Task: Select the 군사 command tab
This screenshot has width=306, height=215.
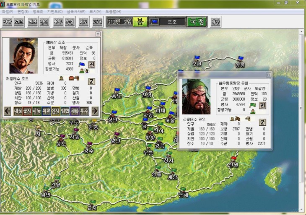Action: click(x=27, y=111)
